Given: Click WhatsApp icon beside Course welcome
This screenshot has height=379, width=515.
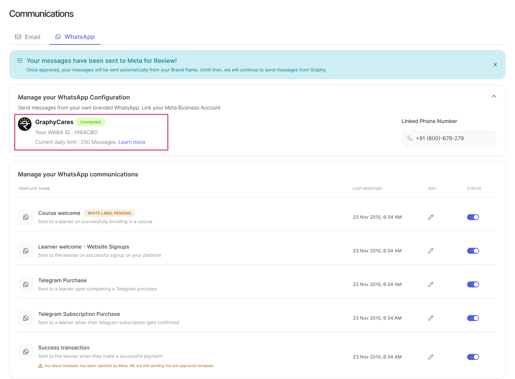Looking at the screenshot, I should click(26, 217).
